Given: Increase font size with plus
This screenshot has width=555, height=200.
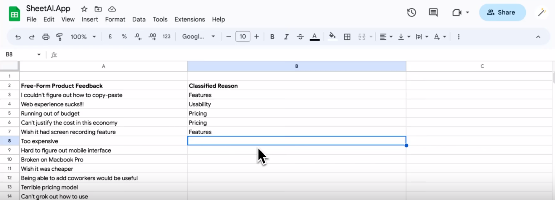Looking at the screenshot, I should [256, 36].
